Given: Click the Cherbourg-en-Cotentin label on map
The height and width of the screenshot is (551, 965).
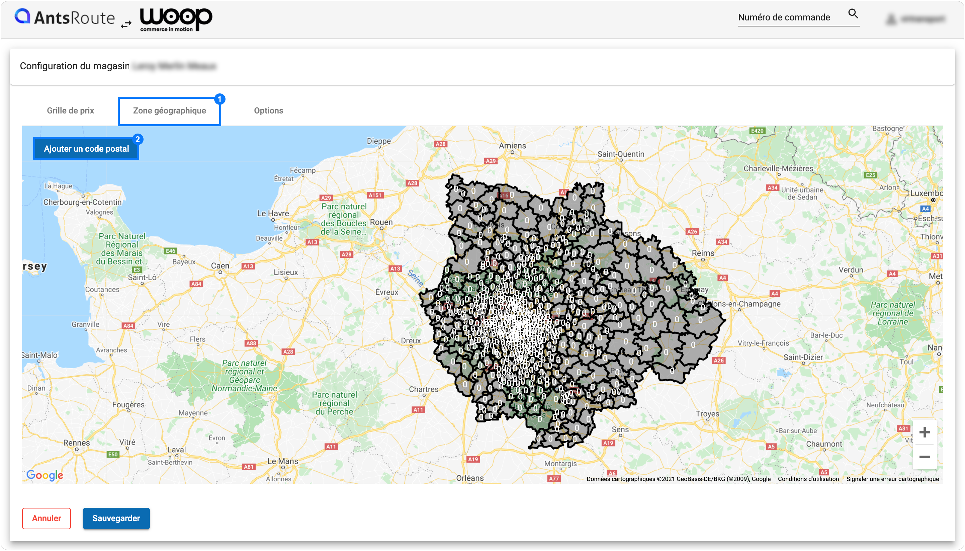Looking at the screenshot, I should point(82,202).
